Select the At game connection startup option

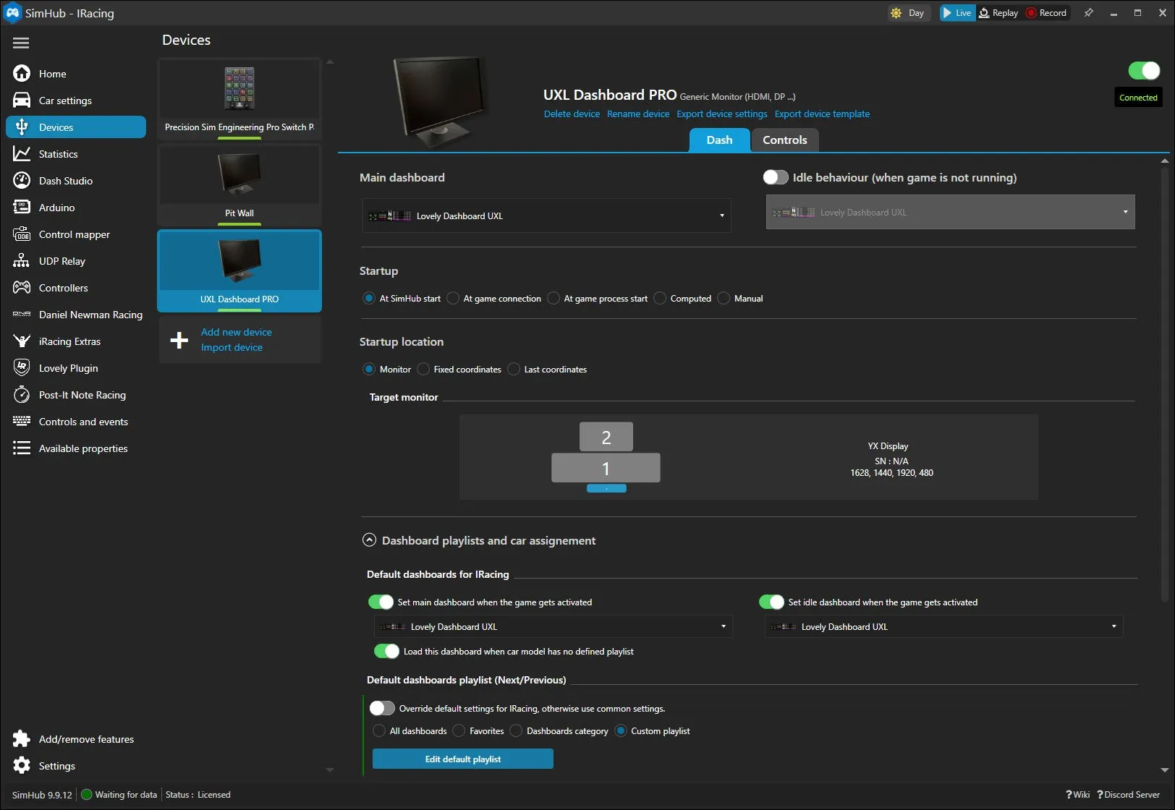(x=453, y=298)
